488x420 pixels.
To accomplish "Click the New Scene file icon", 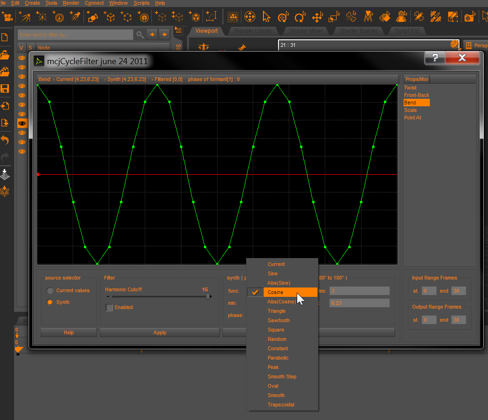I will pos(5,37).
